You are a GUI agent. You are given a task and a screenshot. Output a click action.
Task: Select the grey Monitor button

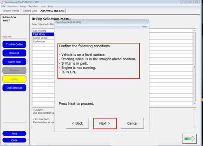[14, 70]
